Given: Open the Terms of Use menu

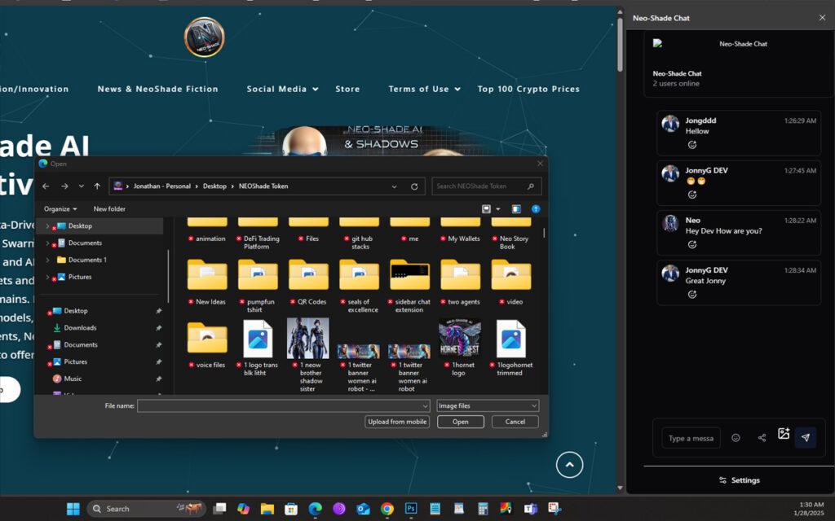Looking at the screenshot, I should 424,89.
